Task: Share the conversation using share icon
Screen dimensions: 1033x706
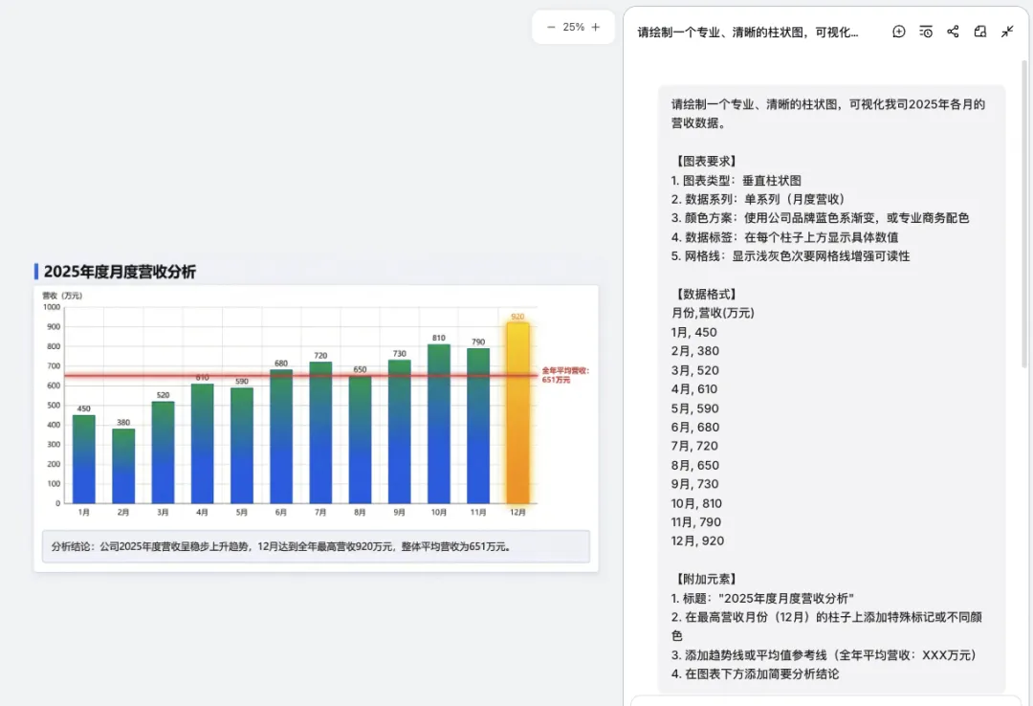Action: coord(953,32)
